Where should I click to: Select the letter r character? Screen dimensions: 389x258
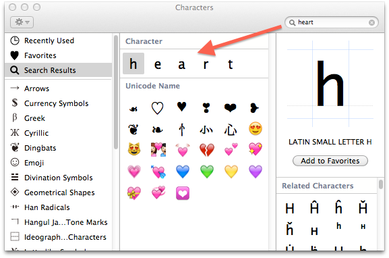[206, 64]
